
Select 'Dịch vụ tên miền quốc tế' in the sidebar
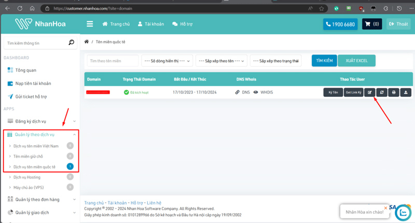tap(34, 167)
